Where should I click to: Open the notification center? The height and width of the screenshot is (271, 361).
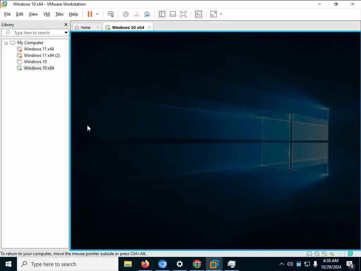tap(350, 264)
